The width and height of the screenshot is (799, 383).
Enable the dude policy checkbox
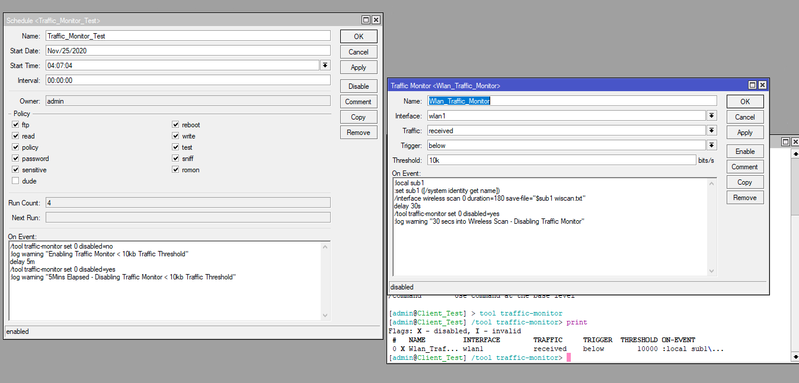click(15, 181)
